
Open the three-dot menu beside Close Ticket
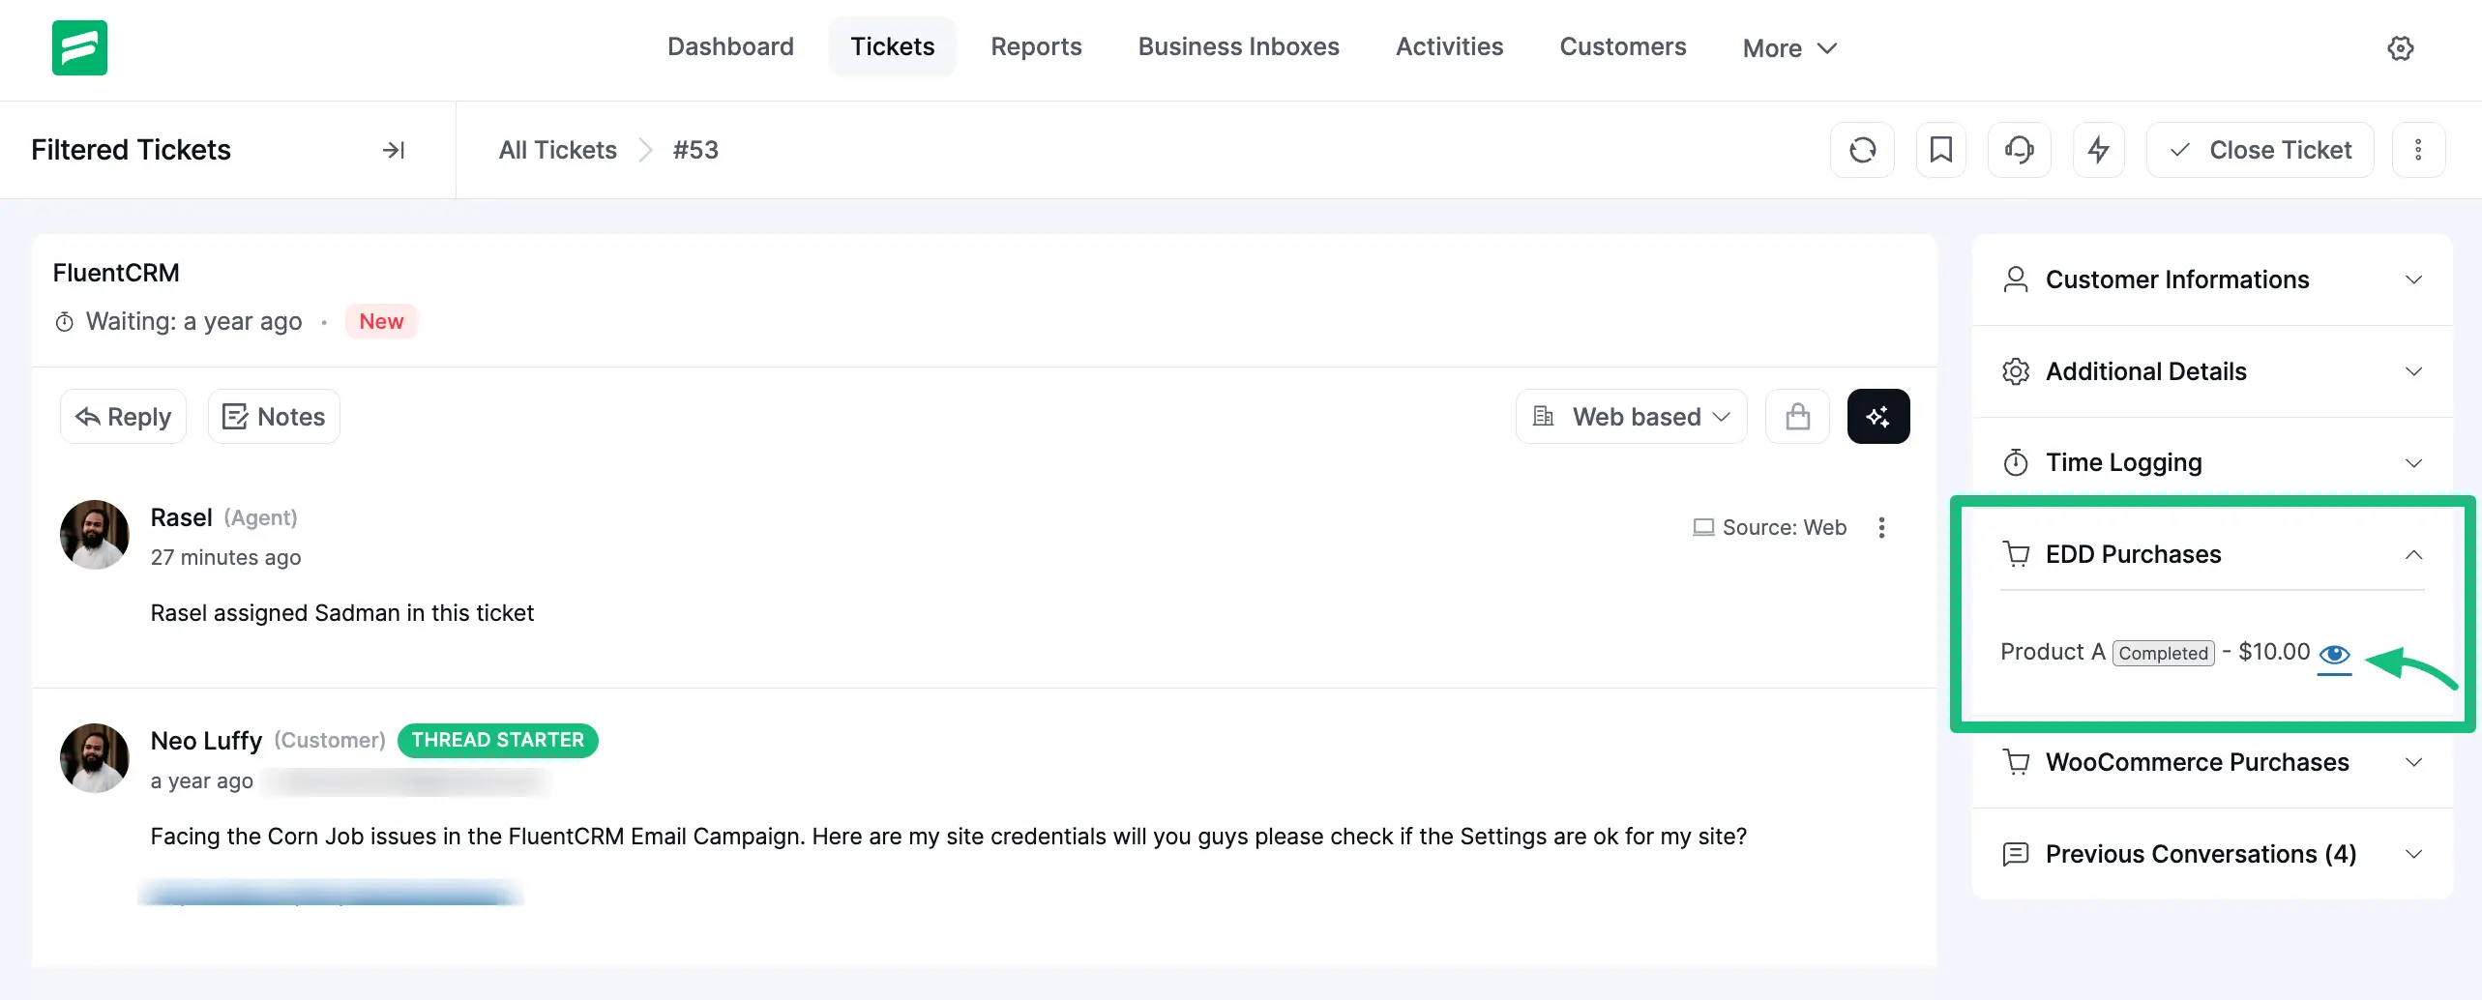click(2418, 150)
